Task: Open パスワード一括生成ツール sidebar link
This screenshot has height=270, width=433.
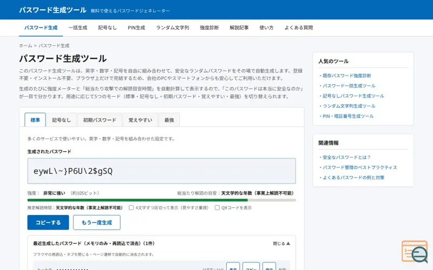Action: (x=349, y=86)
